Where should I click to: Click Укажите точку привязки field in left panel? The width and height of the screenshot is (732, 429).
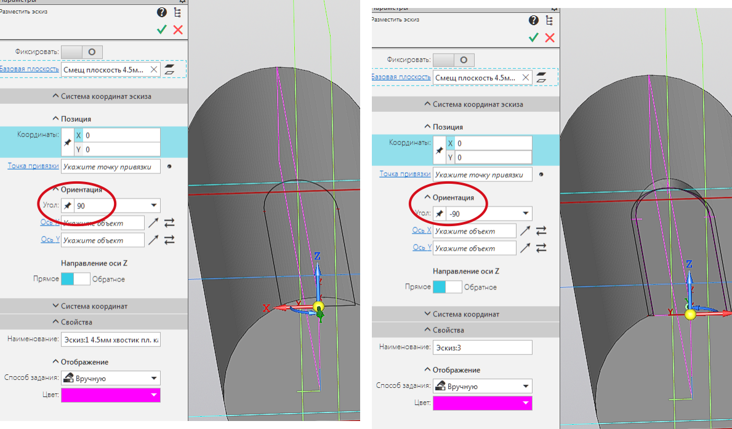pyautogui.click(x=111, y=167)
